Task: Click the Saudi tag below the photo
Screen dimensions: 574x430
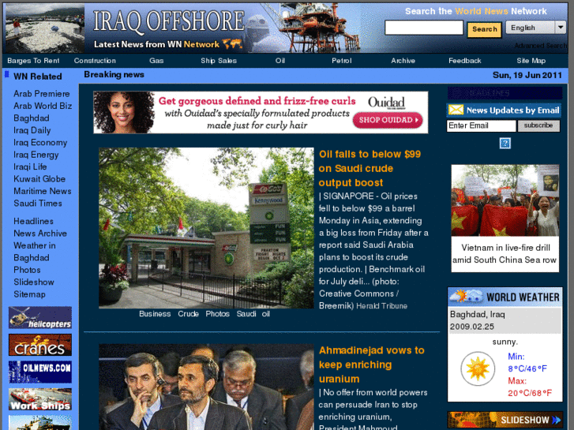Action: tap(246, 314)
